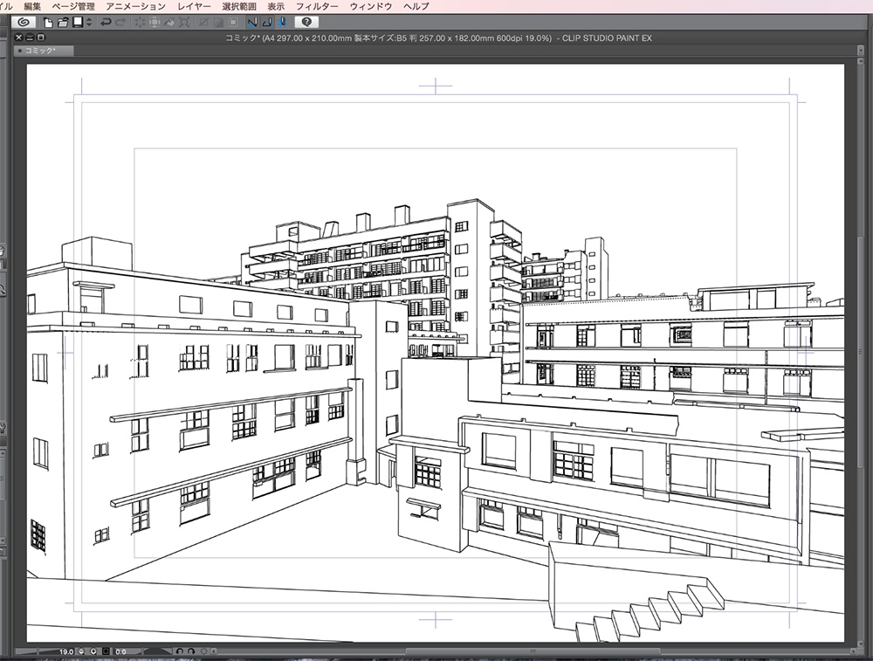
Task: Click the 19.0 zoom value field
Action: 66,651
